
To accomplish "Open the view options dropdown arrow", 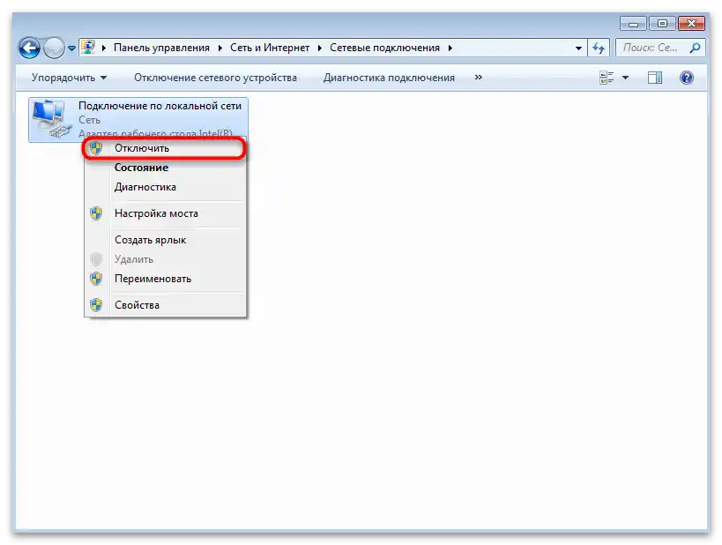I will [x=625, y=78].
